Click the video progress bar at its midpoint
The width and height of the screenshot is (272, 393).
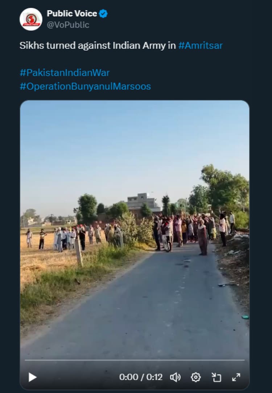(135, 360)
